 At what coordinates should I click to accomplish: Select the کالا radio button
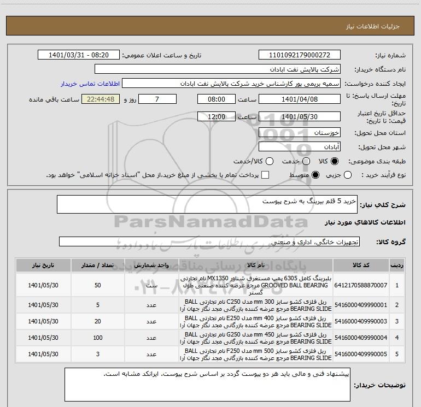coord(335,161)
